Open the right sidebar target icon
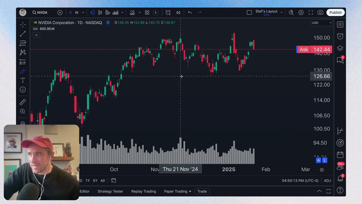This screenshot has height=204, width=362. (x=340, y=143)
